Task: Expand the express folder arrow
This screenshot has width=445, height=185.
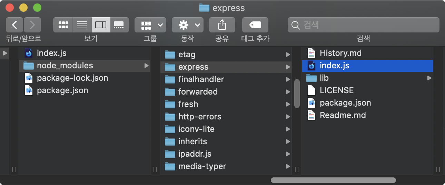Action: click(288, 67)
